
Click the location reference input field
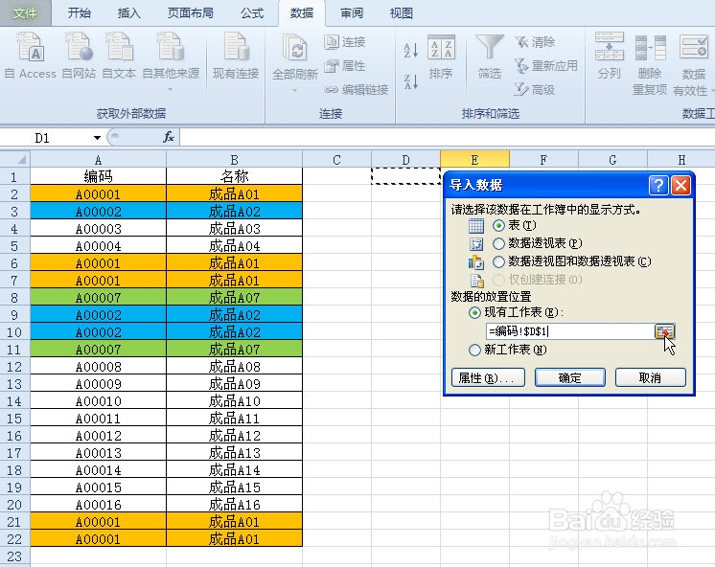[x=570, y=331]
